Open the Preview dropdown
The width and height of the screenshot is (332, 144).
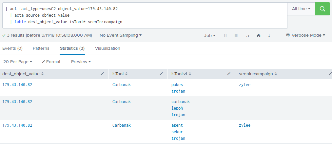[x=81, y=62]
